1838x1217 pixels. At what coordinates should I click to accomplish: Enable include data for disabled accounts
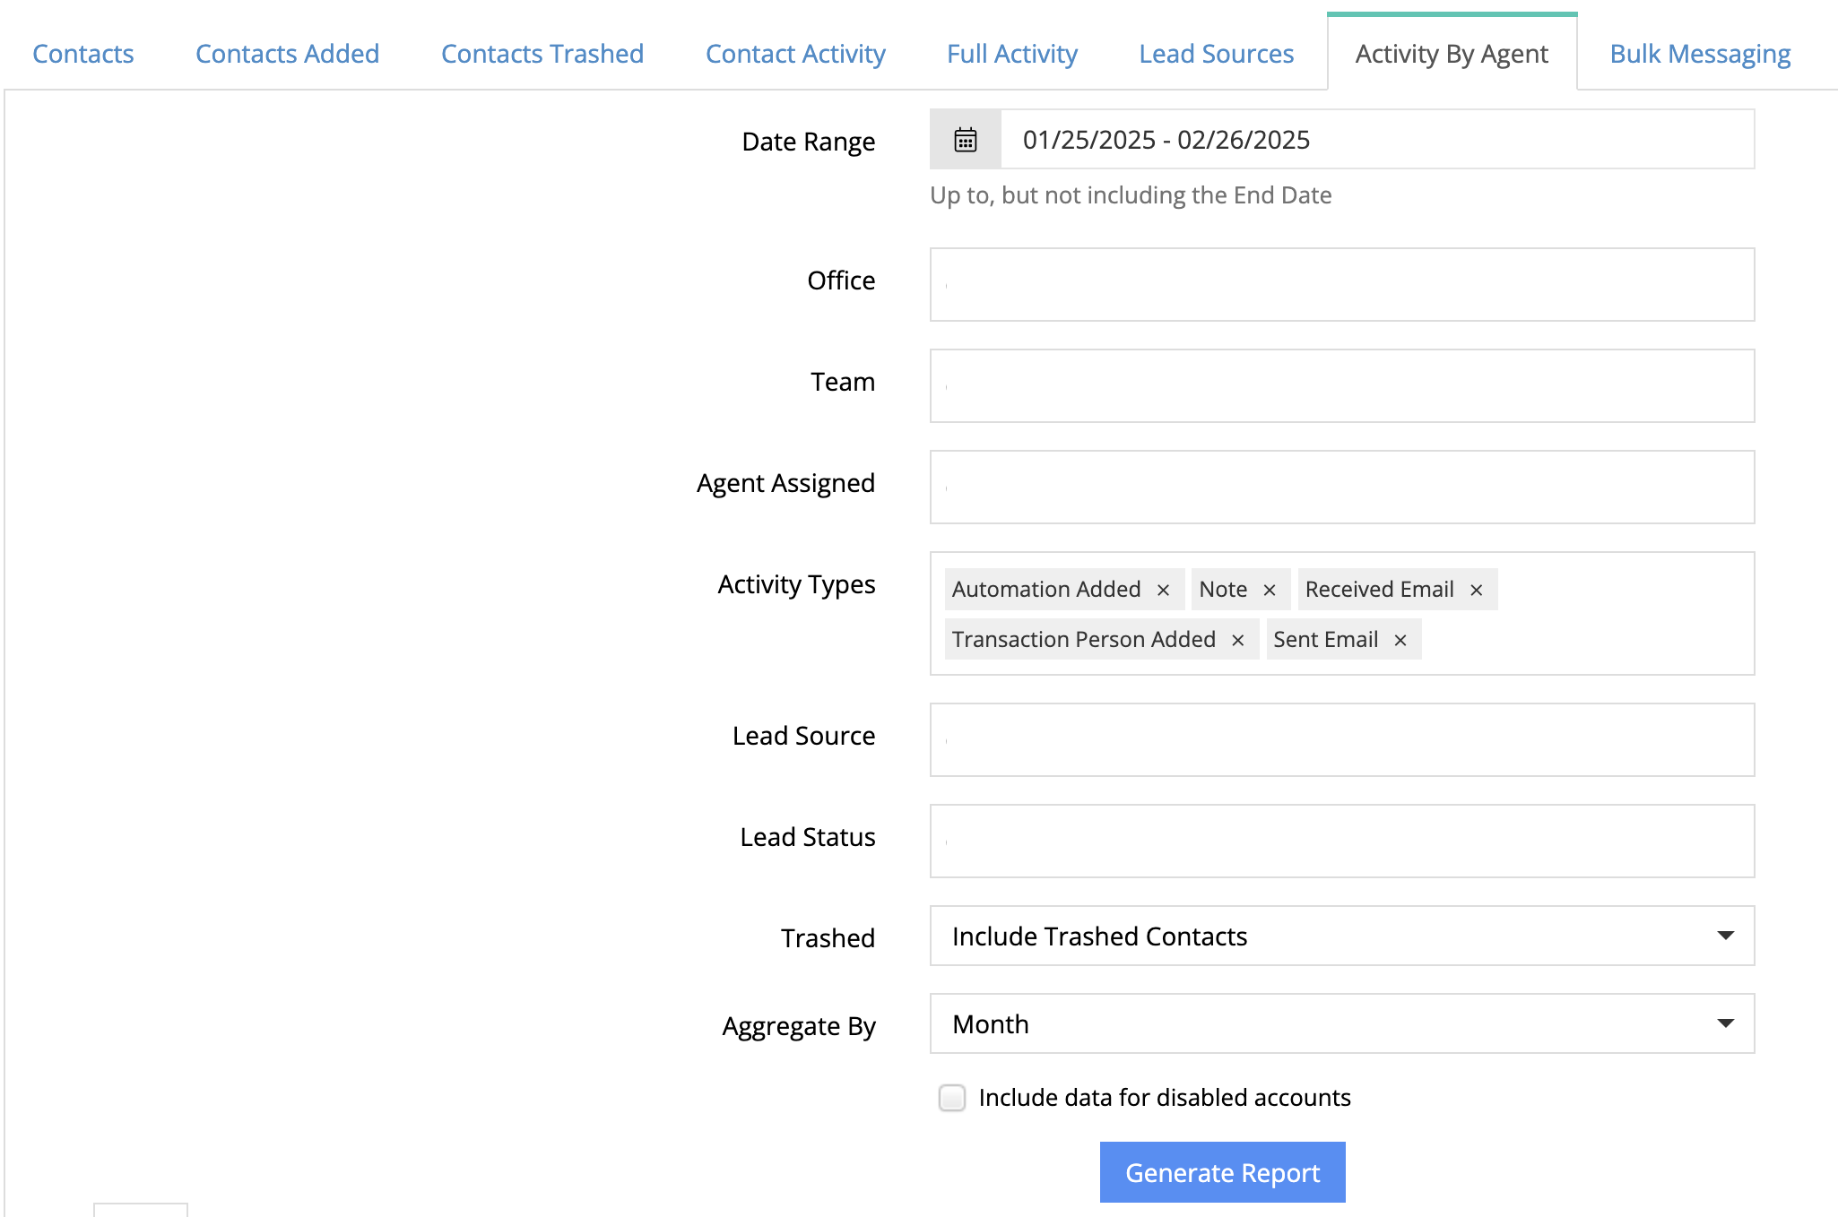coord(952,1098)
